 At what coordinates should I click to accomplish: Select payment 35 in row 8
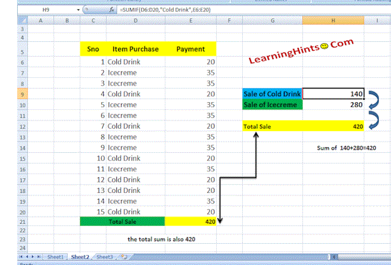coord(191,83)
